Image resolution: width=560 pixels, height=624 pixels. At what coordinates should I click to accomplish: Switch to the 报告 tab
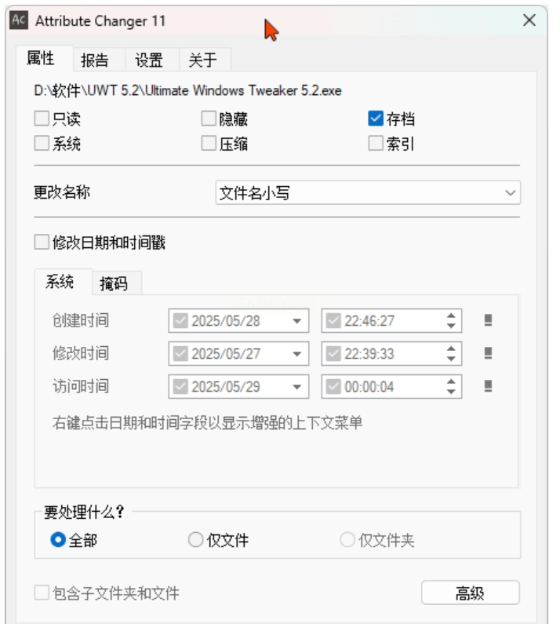pos(94,60)
